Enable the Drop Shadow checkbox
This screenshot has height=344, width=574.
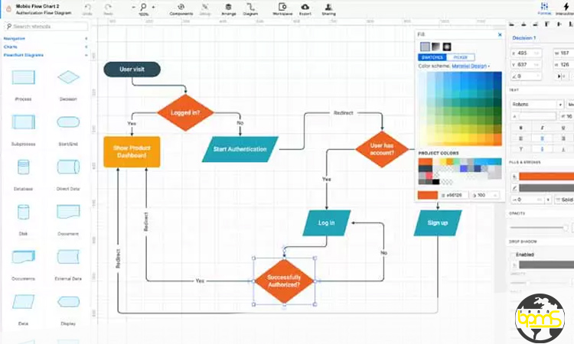[513, 255]
